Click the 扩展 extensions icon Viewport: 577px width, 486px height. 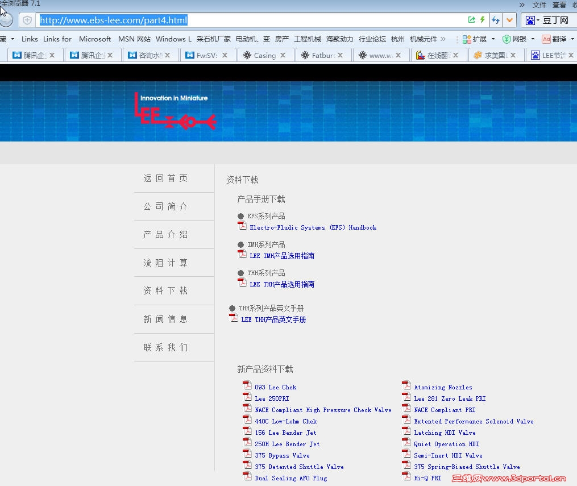(x=467, y=39)
